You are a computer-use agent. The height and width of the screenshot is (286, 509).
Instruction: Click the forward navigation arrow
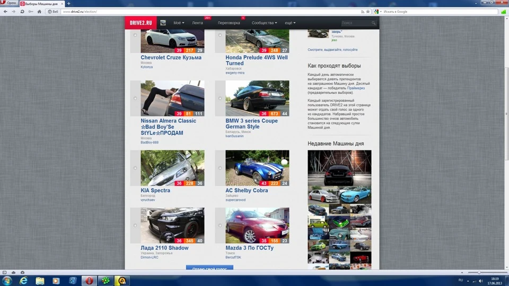pos(14,11)
